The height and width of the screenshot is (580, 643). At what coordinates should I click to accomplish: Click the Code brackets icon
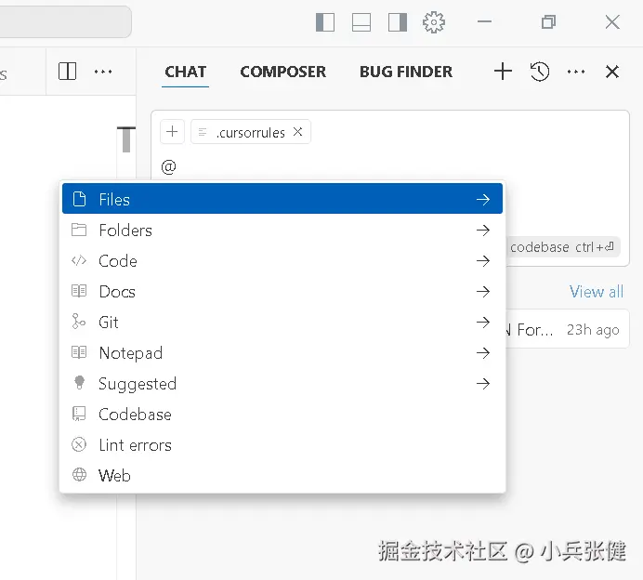(79, 260)
